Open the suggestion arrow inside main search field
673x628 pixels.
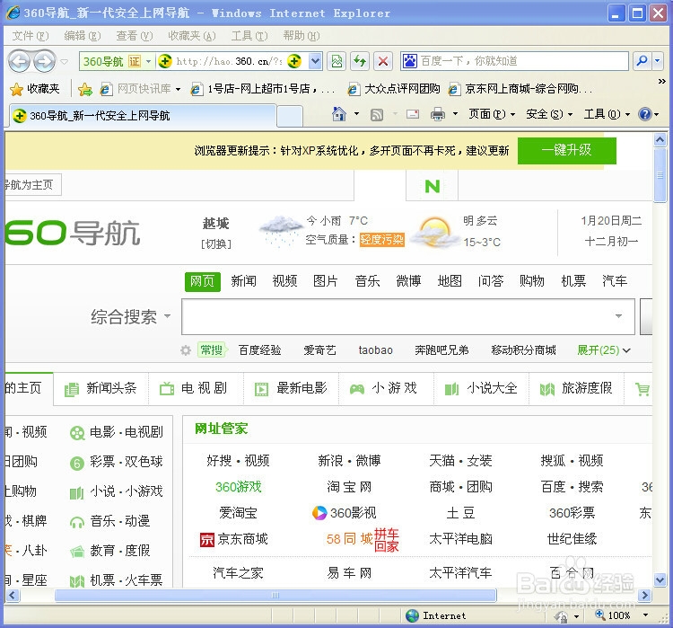(618, 316)
